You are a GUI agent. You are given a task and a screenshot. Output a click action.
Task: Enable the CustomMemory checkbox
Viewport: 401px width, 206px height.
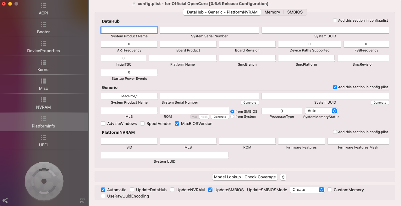click(330, 190)
